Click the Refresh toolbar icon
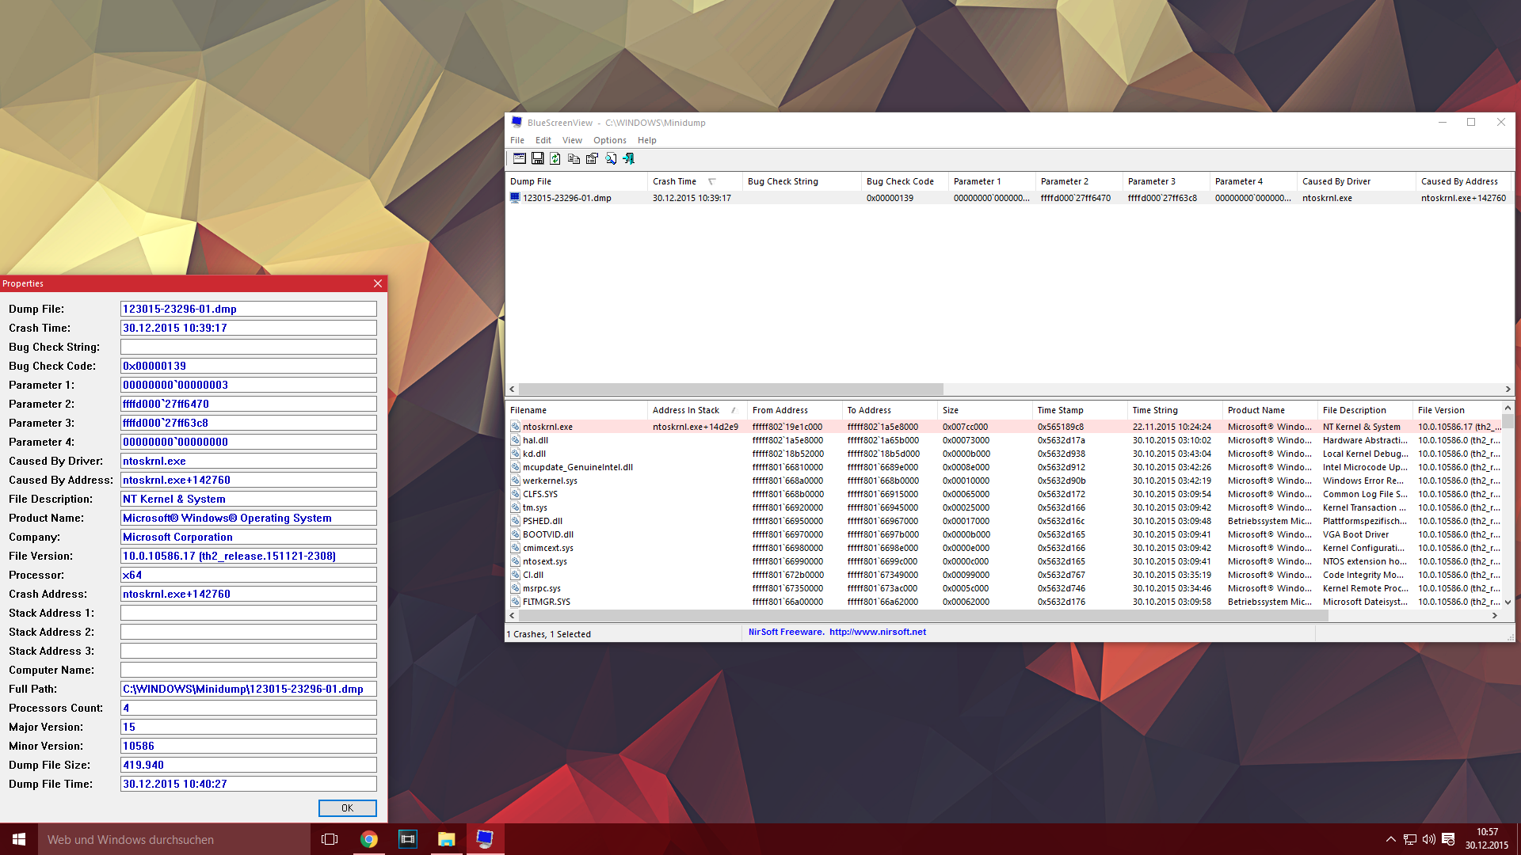 tap(555, 158)
